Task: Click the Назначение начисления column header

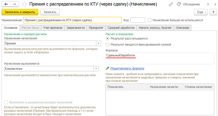Action: pos(165,87)
